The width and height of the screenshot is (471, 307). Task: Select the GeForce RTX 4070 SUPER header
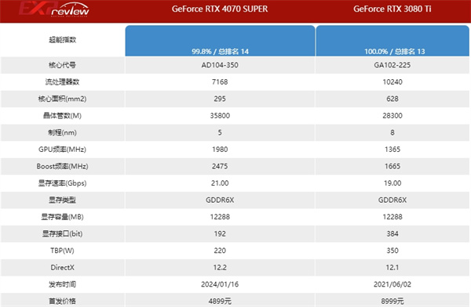point(220,9)
